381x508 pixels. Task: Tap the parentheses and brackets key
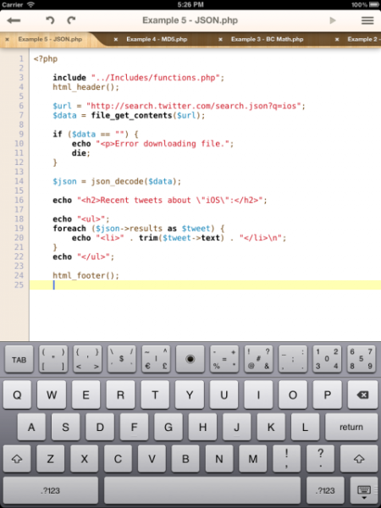pyautogui.click(x=53, y=360)
